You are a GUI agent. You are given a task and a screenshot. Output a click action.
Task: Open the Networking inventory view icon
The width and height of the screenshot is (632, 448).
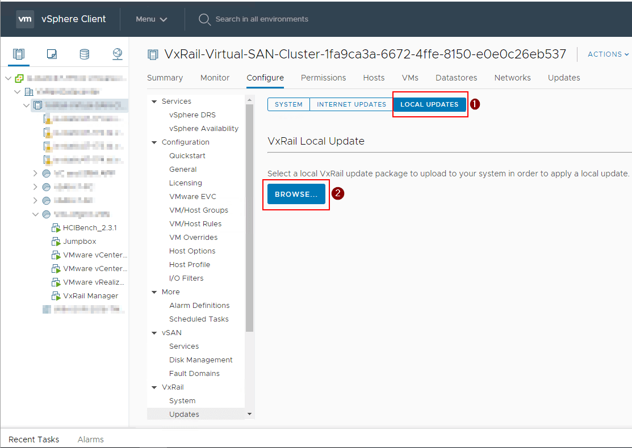click(x=117, y=54)
